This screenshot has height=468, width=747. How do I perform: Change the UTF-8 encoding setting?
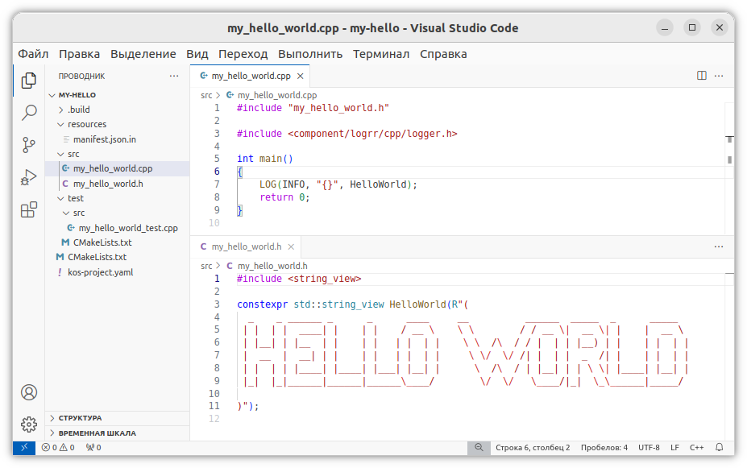pyautogui.click(x=649, y=448)
